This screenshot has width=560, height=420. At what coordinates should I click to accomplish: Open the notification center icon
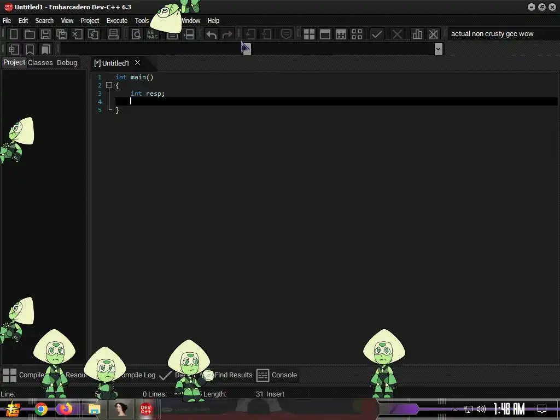(x=542, y=409)
